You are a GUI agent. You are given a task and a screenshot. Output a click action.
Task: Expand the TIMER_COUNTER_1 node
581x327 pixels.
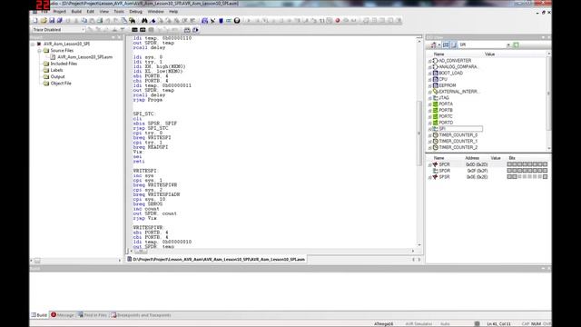[x=429, y=142]
